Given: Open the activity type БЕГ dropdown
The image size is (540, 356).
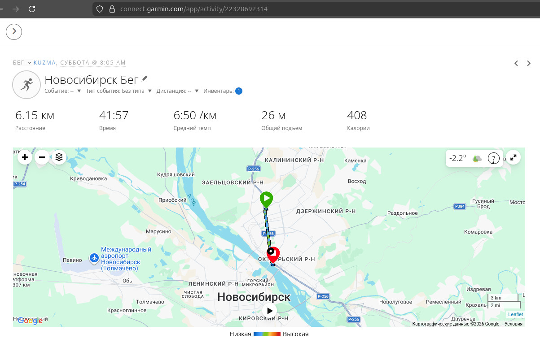Looking at the screenshot, I should (x=22, y=63).
